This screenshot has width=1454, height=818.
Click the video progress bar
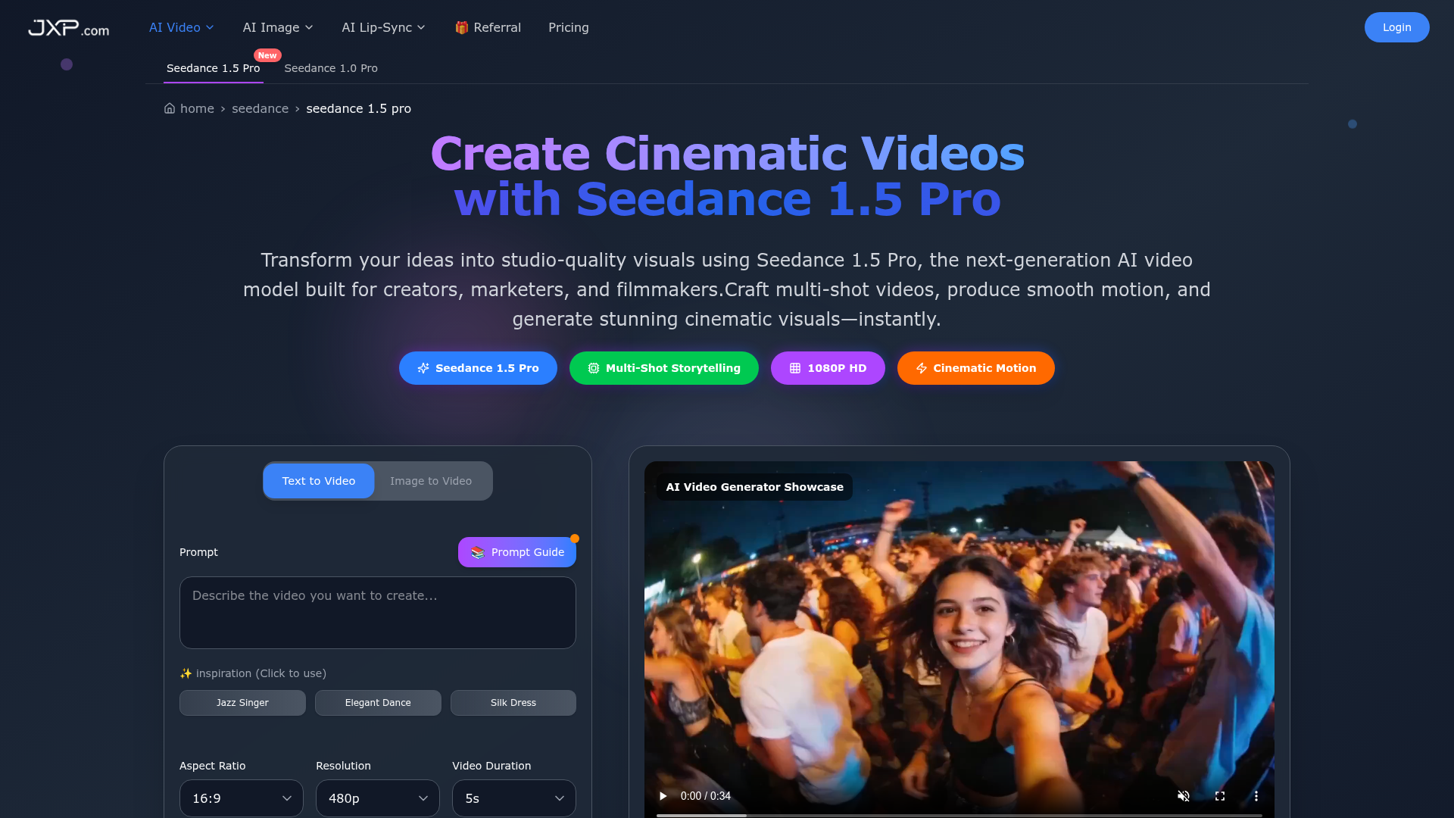coord(959,815)
